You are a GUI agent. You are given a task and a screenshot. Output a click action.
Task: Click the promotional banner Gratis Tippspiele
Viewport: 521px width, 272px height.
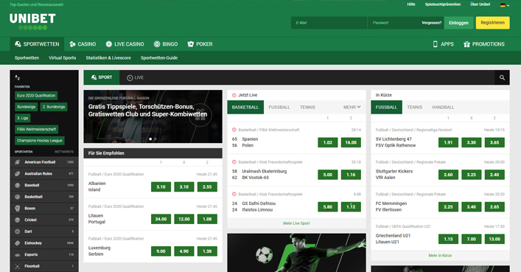[x=153, y=116]
